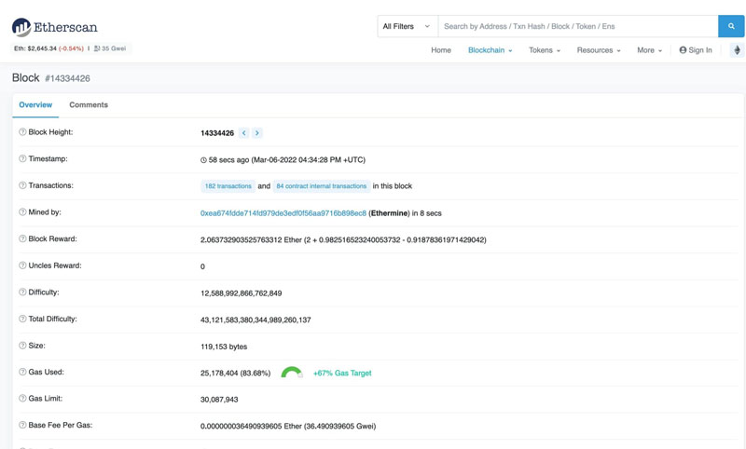Click help icon beside Block Reward
Screen dimensions: 746x449
point(22,238)
